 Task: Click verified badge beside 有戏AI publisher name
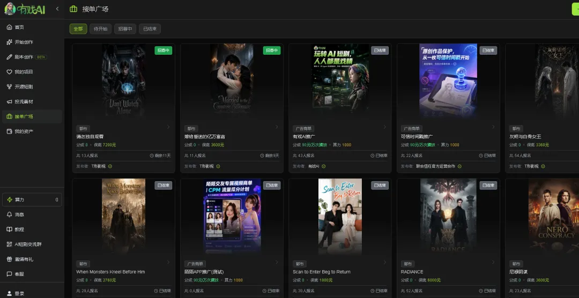click(323, 166)
